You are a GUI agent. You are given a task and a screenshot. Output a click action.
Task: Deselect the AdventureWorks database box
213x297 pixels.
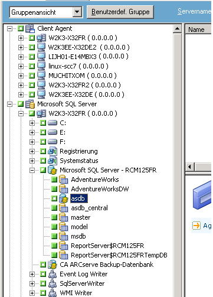[54, 179]
